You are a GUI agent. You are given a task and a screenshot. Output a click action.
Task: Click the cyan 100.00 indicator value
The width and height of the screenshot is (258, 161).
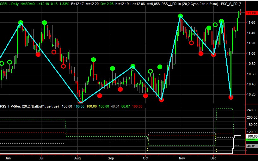(x=79, y=106)
